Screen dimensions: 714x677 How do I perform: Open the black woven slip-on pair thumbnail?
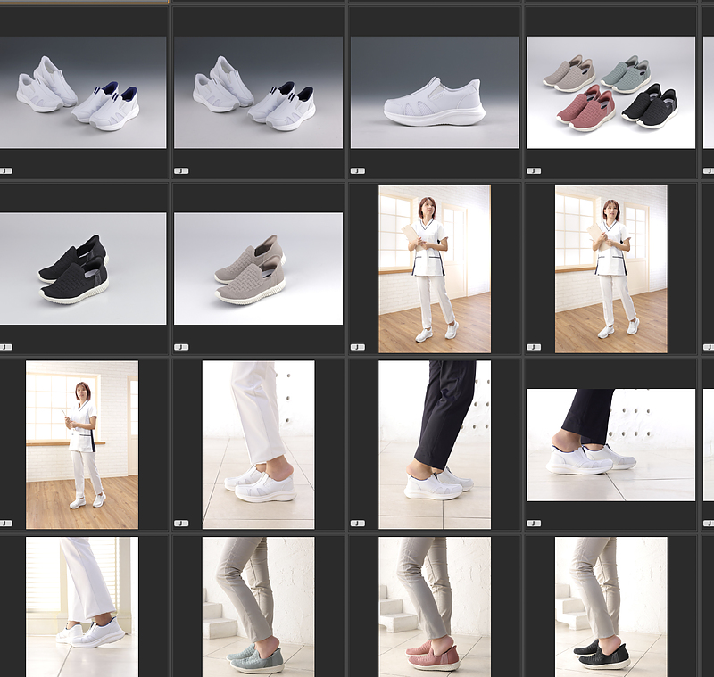click(x=82, y=268)
